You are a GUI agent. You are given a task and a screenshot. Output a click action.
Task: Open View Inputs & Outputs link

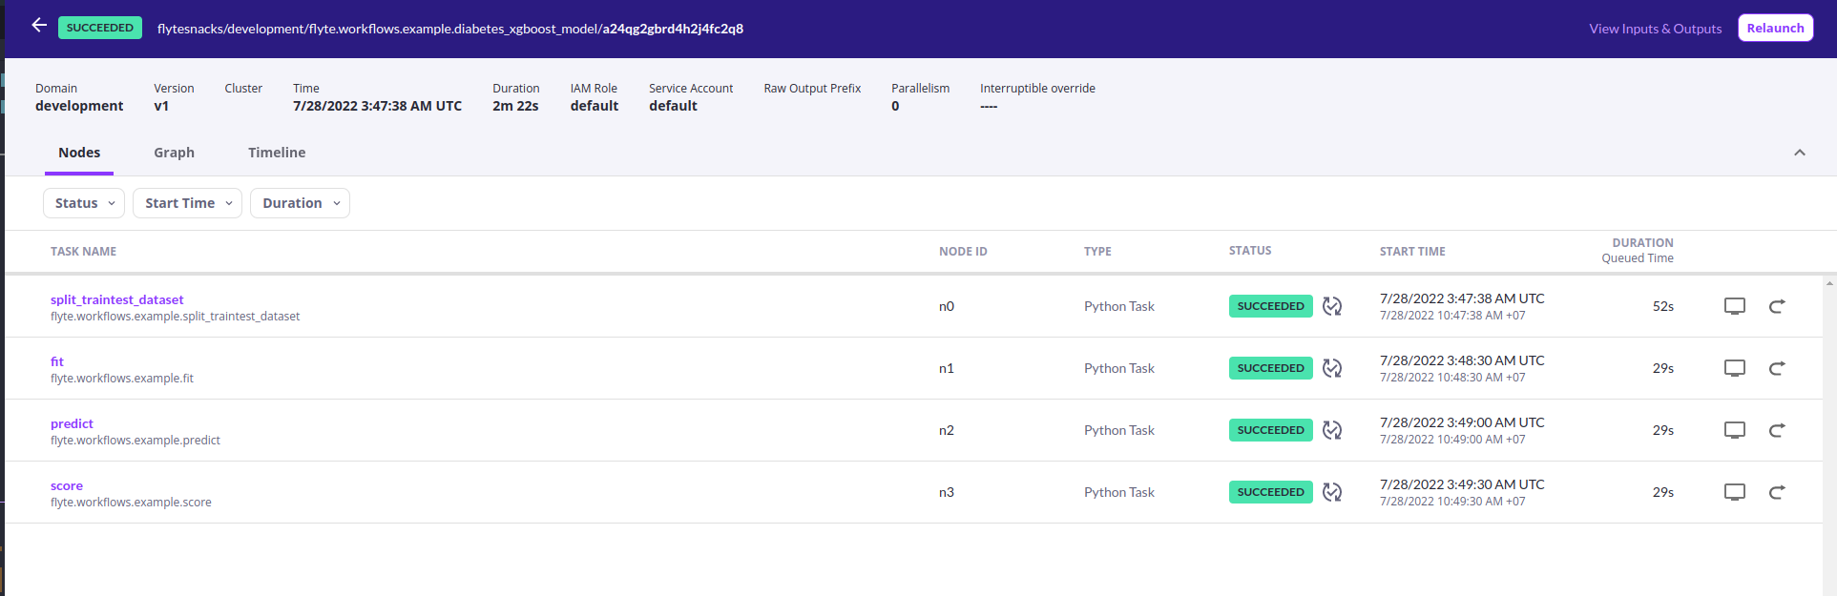(1655, 29)
